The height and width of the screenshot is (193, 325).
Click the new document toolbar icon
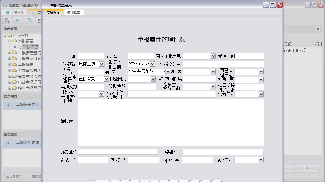pyautogui.click(x=29, y=21)
